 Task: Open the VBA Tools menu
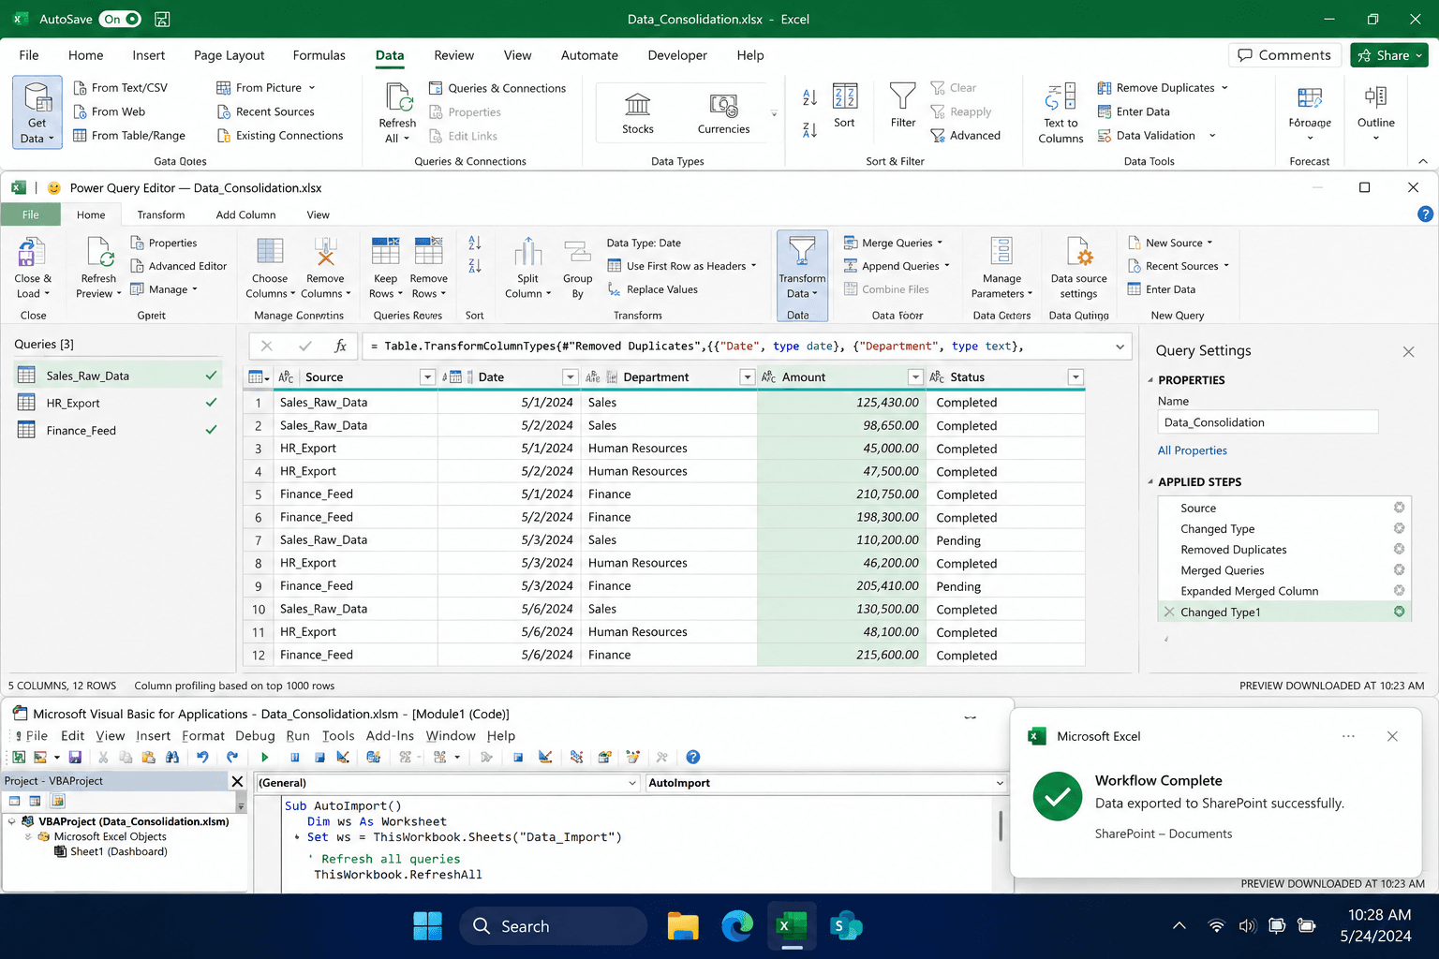coord(338,735)
